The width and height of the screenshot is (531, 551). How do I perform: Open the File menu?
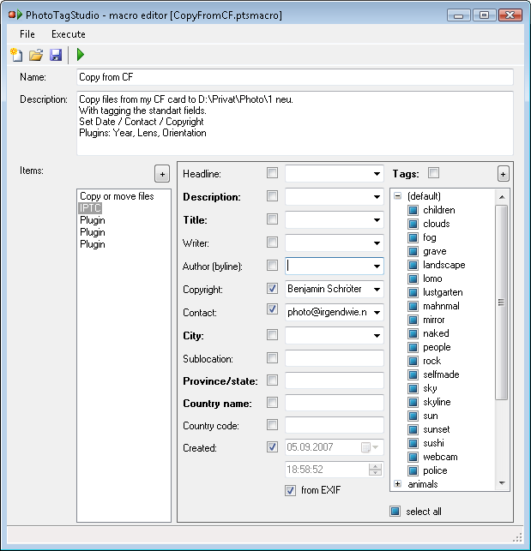(27, 34)
